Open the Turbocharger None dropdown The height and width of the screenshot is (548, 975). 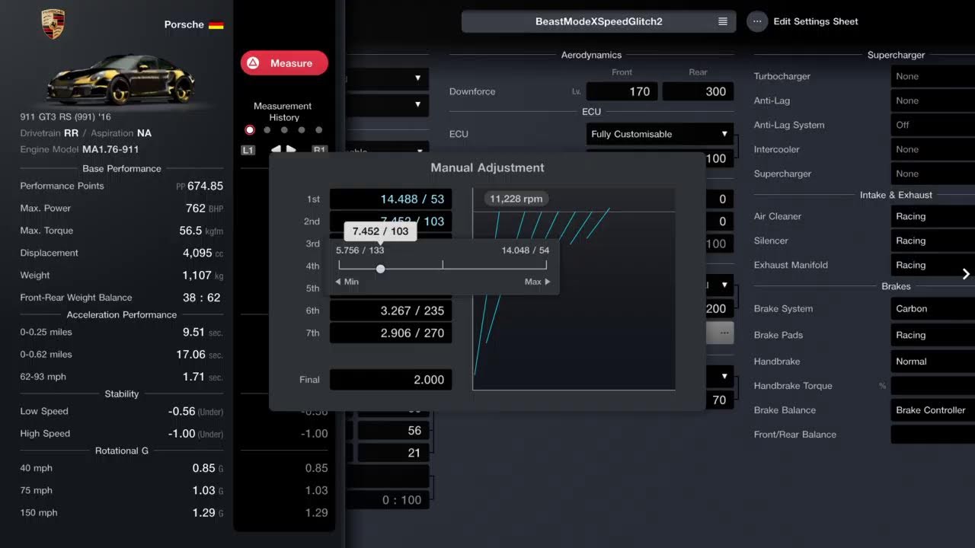(x=932, y=76)
